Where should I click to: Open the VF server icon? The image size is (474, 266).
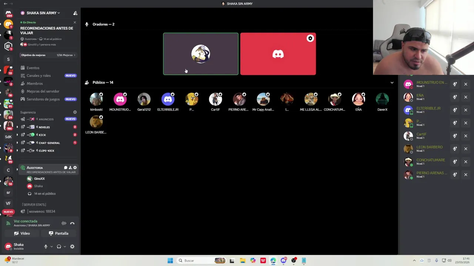pyautogui.click(x=8, y=203)
